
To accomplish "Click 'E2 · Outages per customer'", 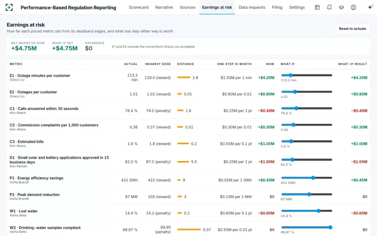I will tap(33, 92).
